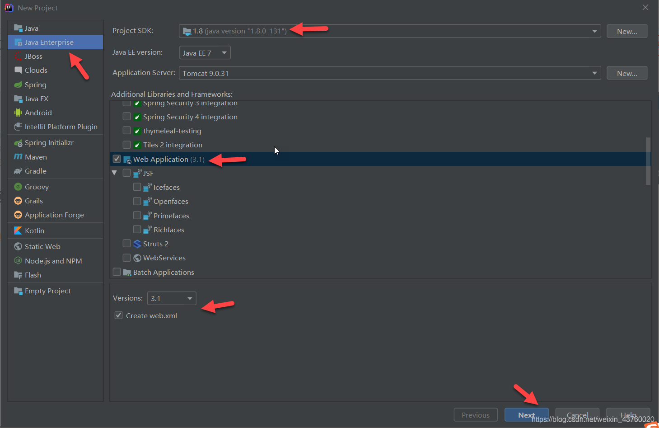
Task: Tick the Richfaces checkbox
Action: [x=137, y=230]
